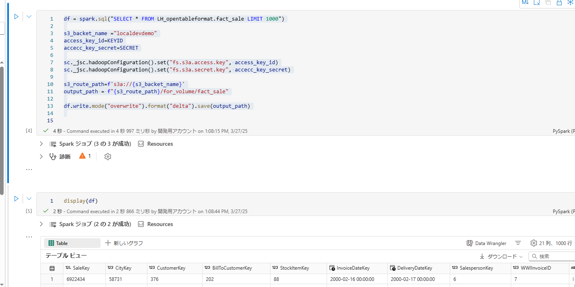The width and height of the screenshot is (575, 287).
Task: Open run options dropdown for first cell
Action: [29, 17]
